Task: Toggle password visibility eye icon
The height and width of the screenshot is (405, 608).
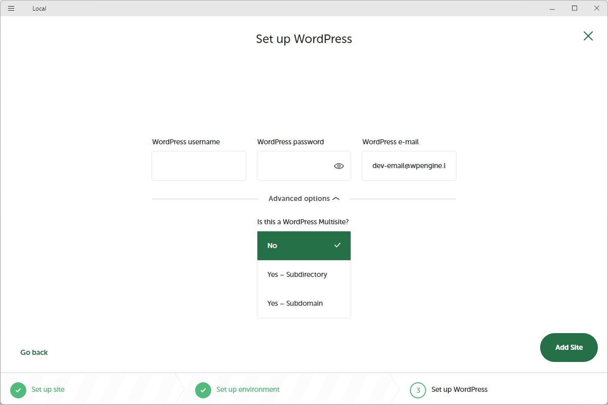Action: pos(339,166)
